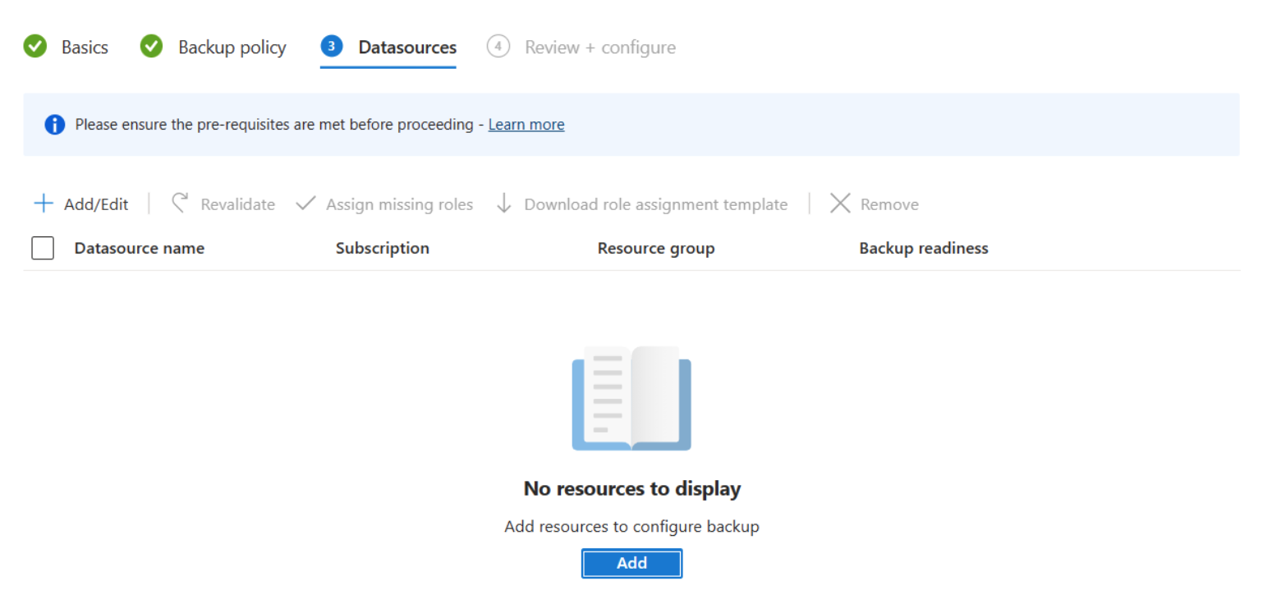Click the Backup readiness column header
The image size is (1281, 613).
[924, 248]
